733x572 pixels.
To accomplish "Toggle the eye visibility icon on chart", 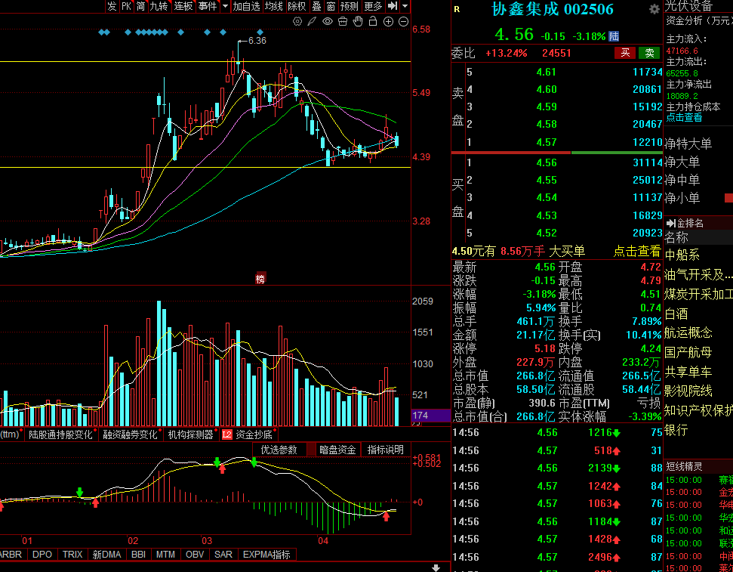I will tap(328, 21).
